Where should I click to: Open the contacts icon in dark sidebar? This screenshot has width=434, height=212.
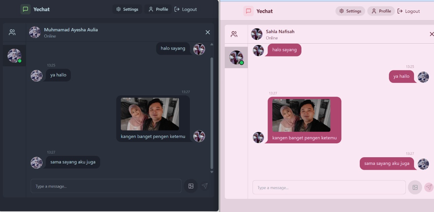pyautogui.click(x=12, y=32)
